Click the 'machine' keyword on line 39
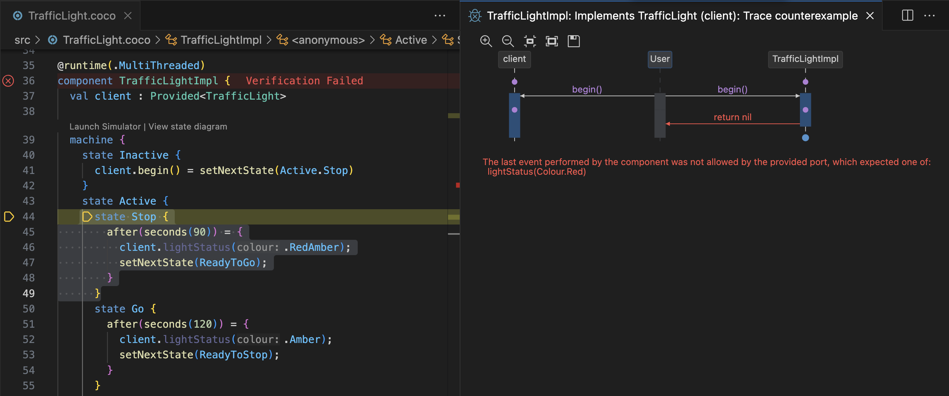Screen dimensions: 949x396 (x=91, y=140)
